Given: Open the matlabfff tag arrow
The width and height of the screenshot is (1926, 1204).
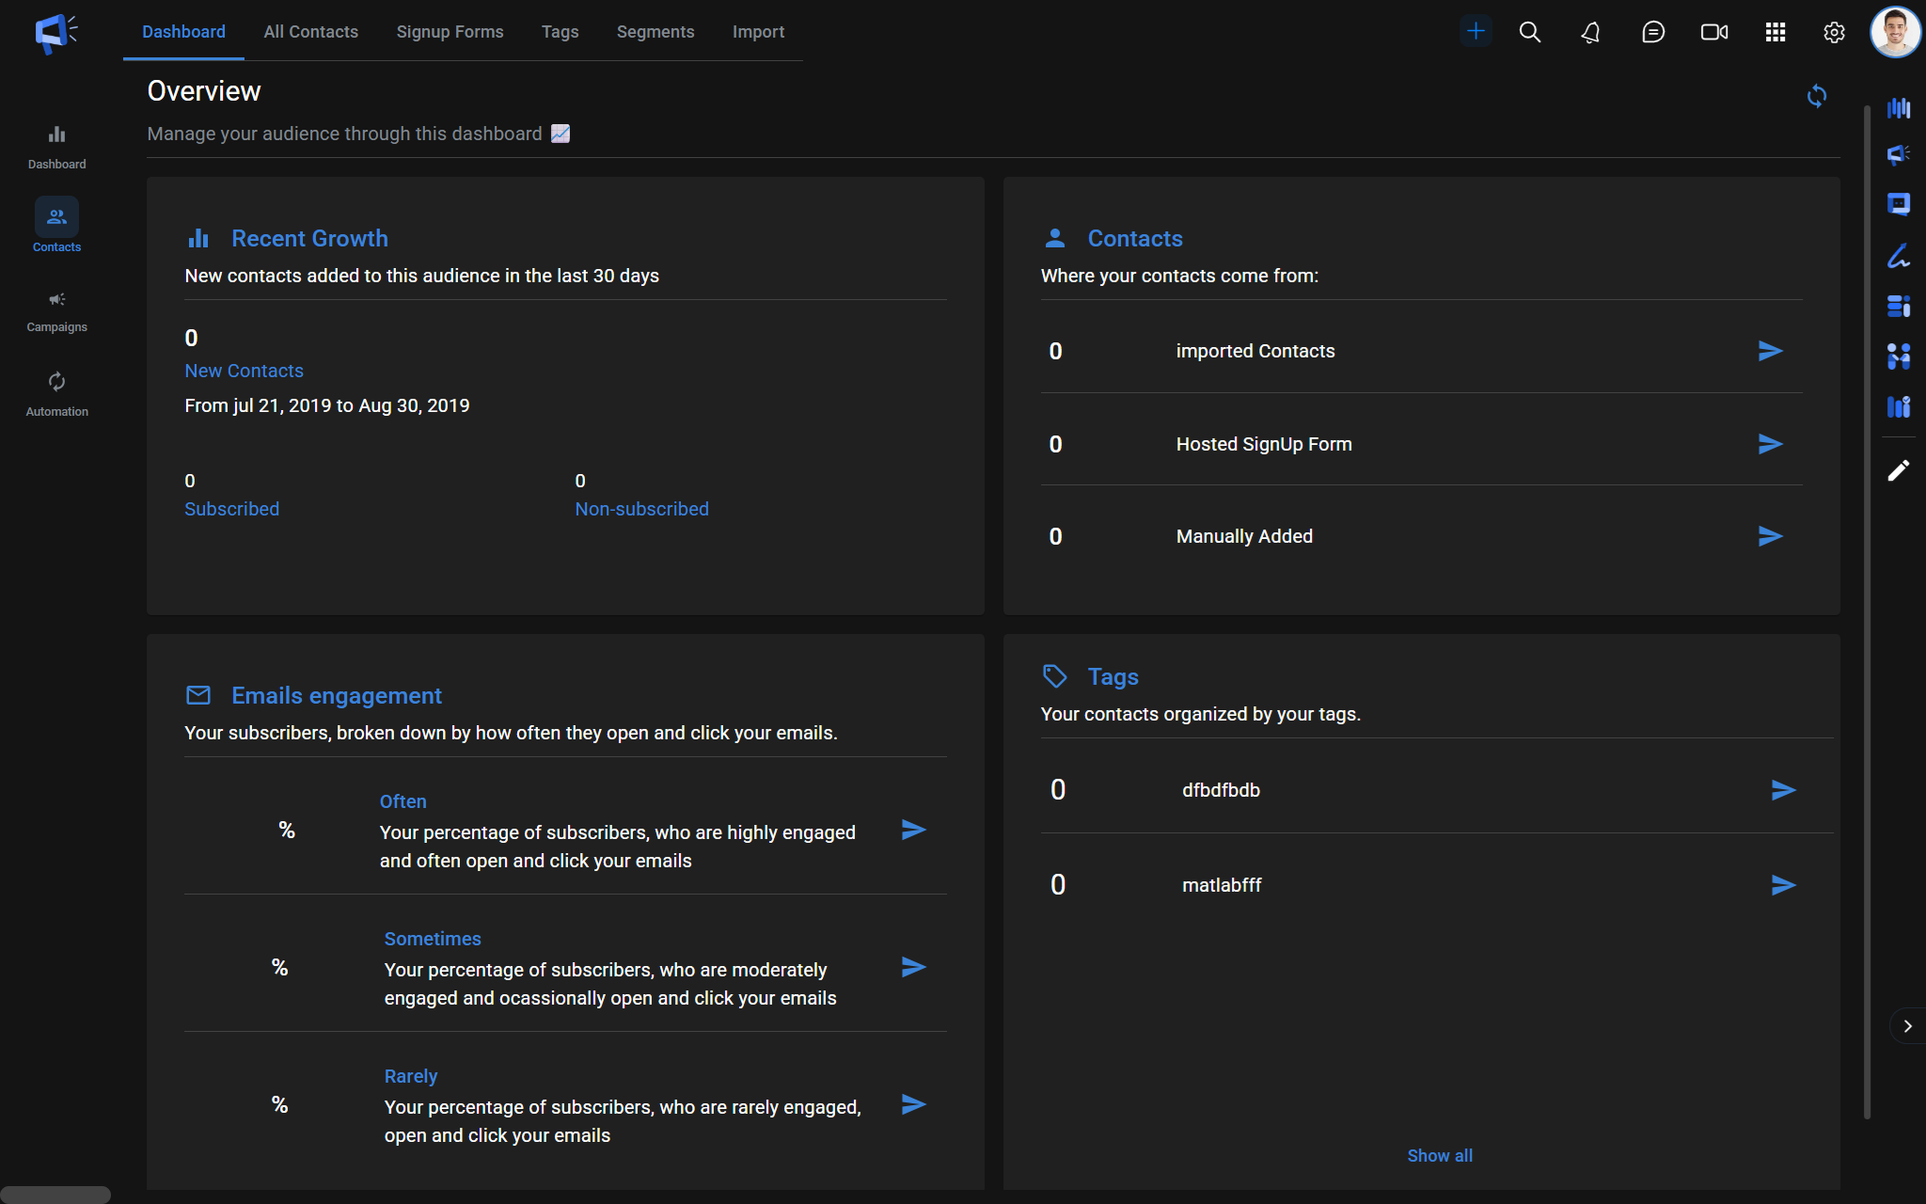Looking at the screenshot, I should (x=1783, y=885).
